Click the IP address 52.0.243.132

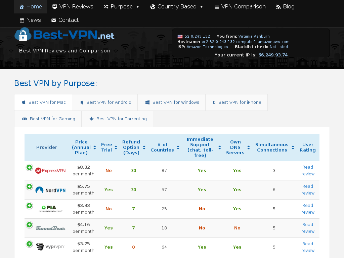tap(197, 36)
